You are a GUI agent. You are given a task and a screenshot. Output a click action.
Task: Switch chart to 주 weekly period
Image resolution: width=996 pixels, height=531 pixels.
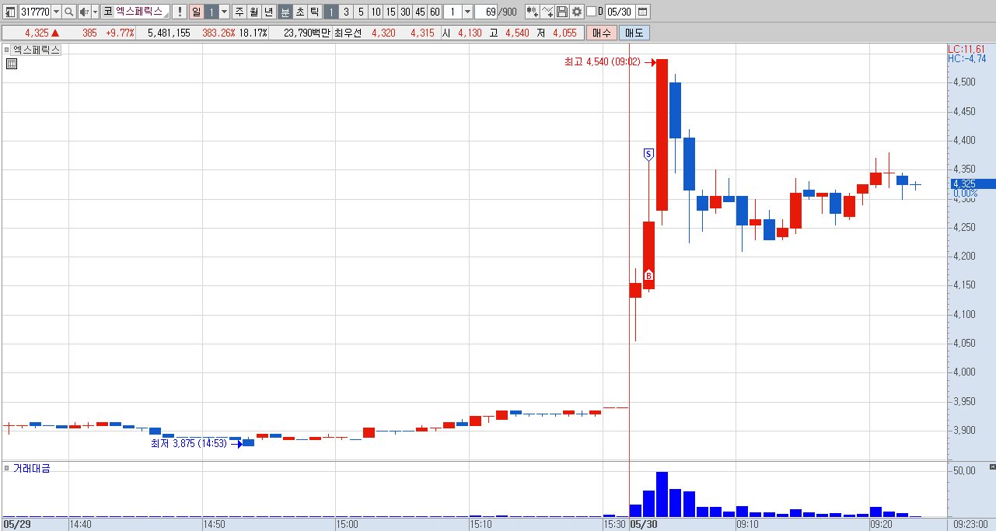tap(239, 12)
